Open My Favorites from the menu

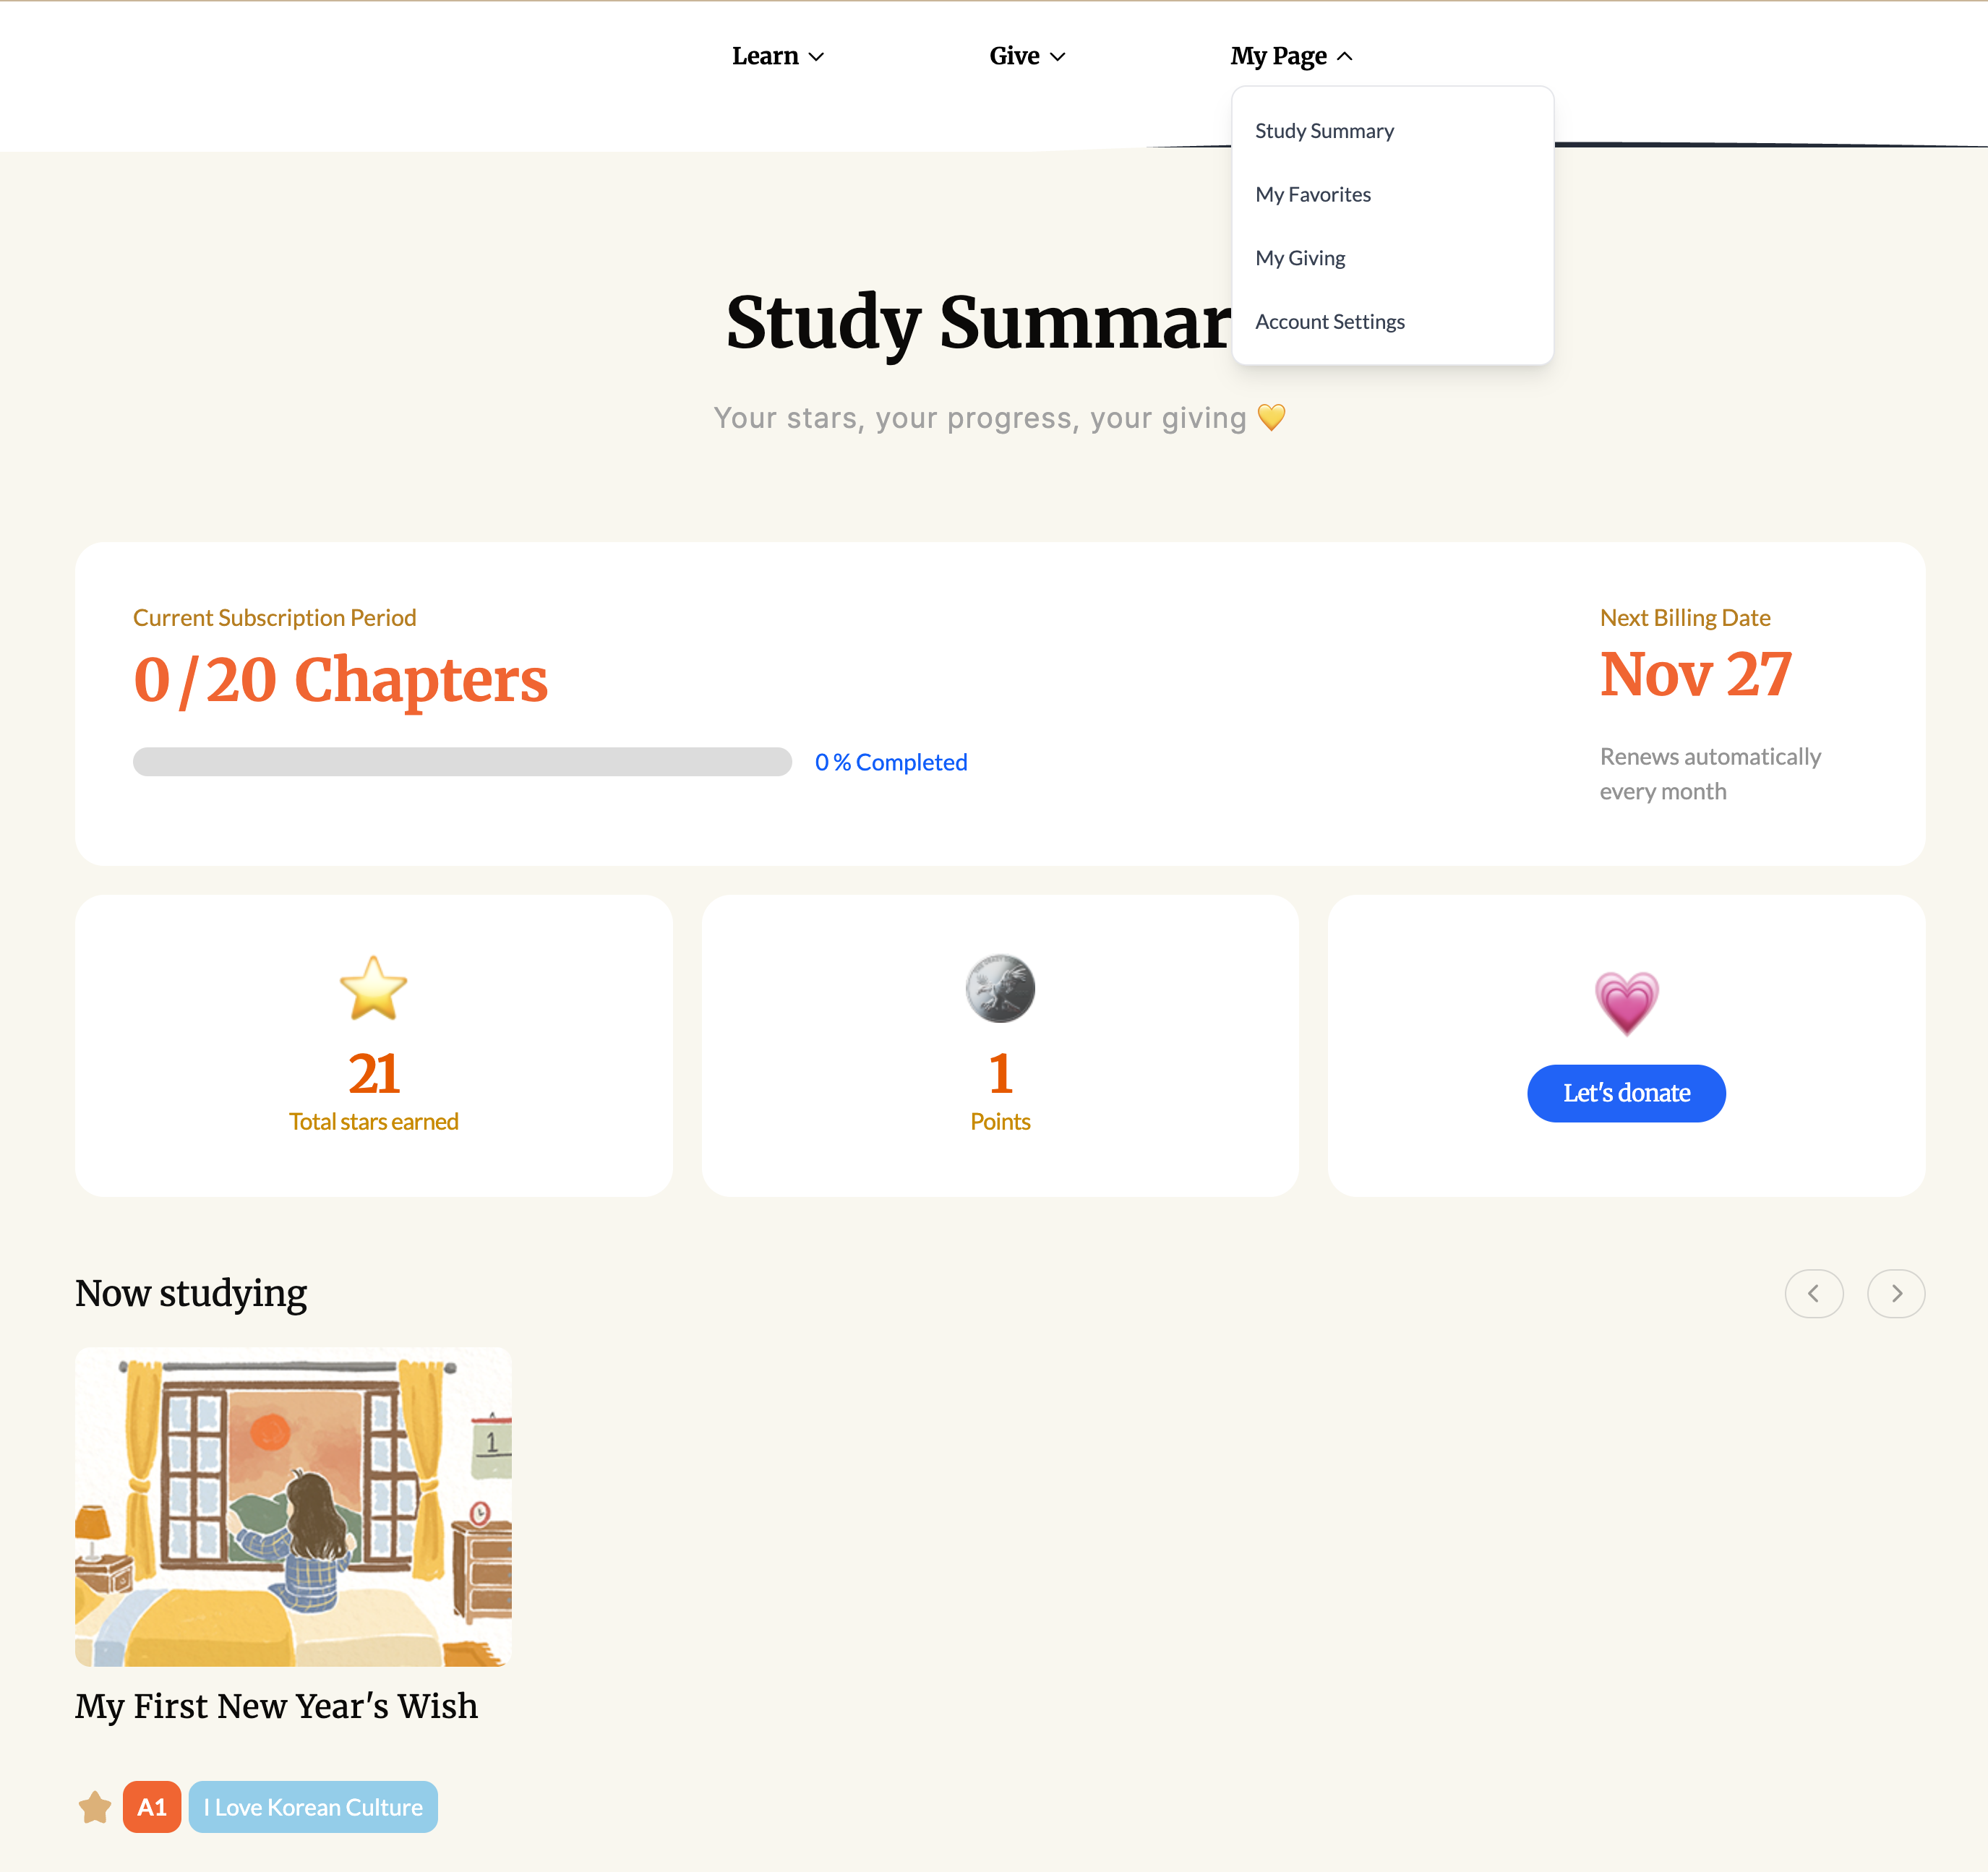(1313, 195)
